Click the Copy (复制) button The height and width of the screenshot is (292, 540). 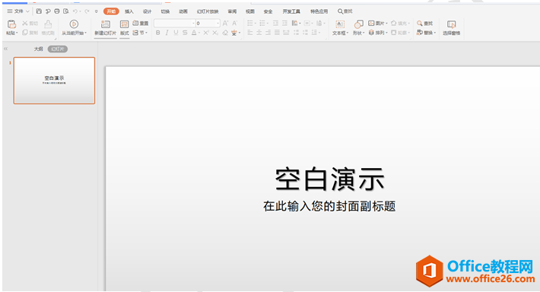[30, 33]
